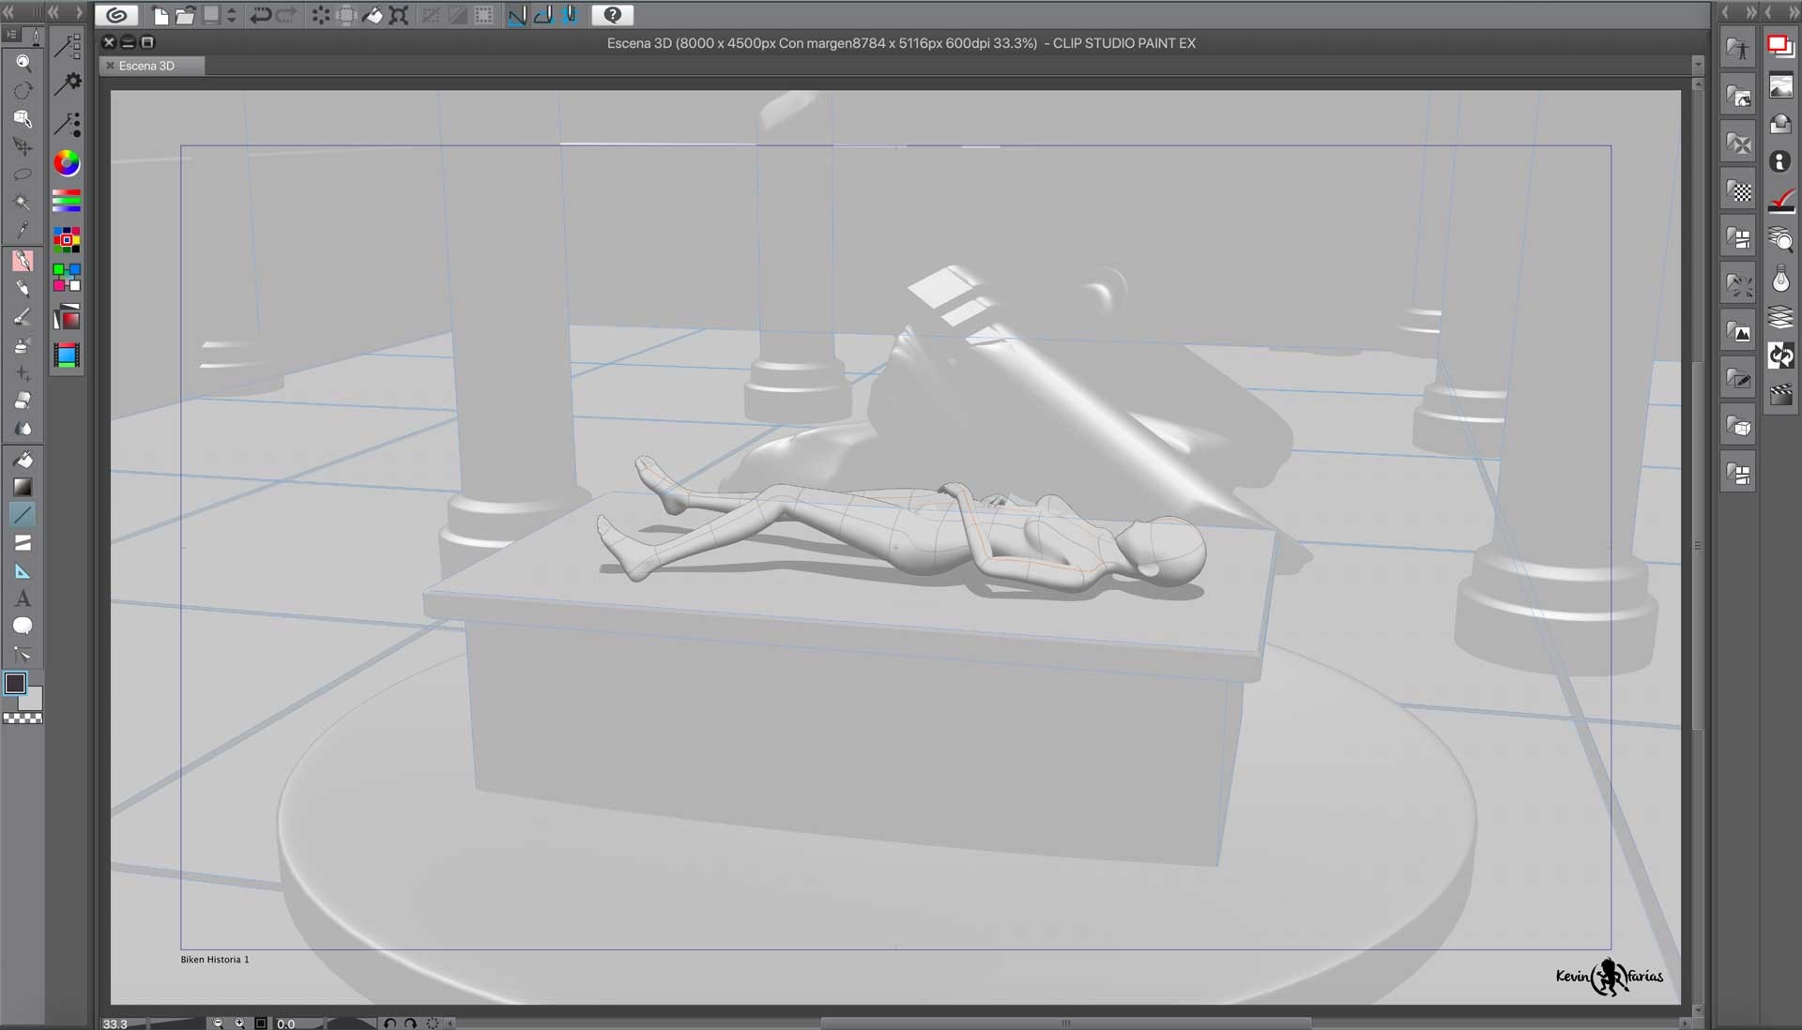Pick the Balloon tool
The height and width of the screenshot is (1030, 1802).
click(23, 627)
